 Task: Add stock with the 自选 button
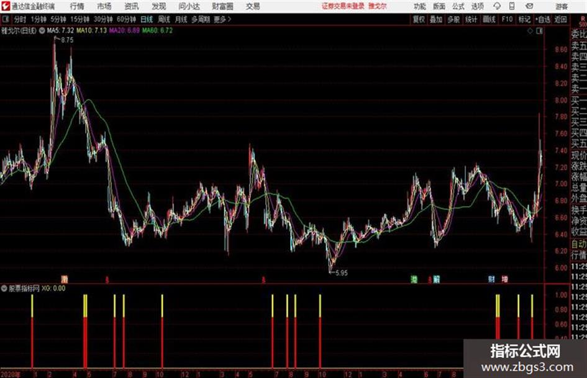tap(543, 19)
